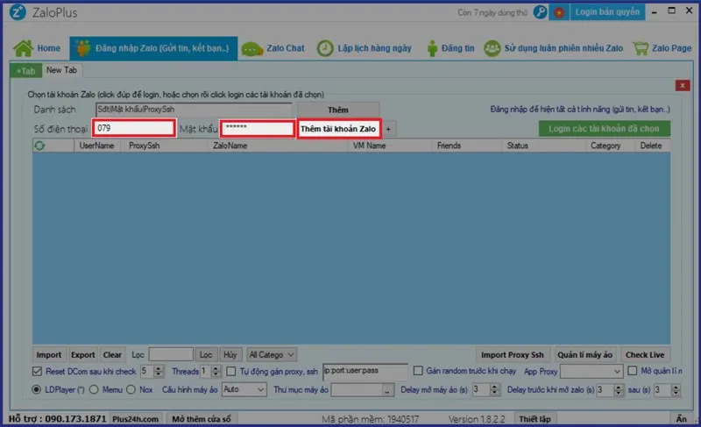This screenshot has height=427, width=701.
Task: Increase the Threads stepper value
Action: 216,369
